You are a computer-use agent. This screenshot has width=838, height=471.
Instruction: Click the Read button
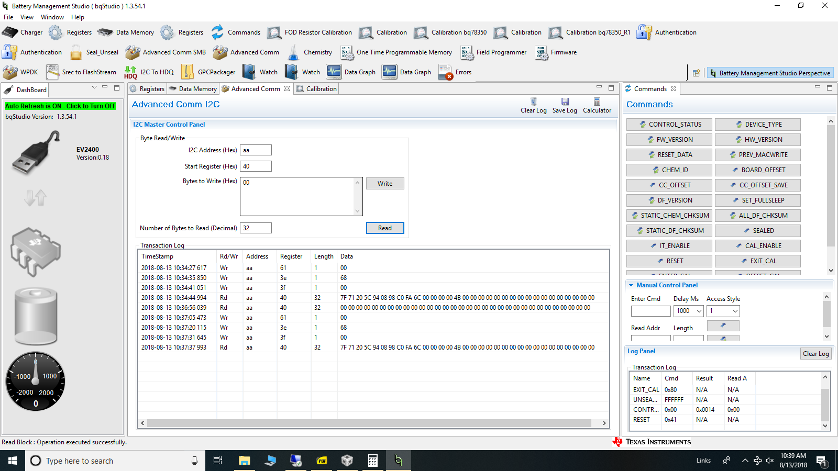(385, 228)
